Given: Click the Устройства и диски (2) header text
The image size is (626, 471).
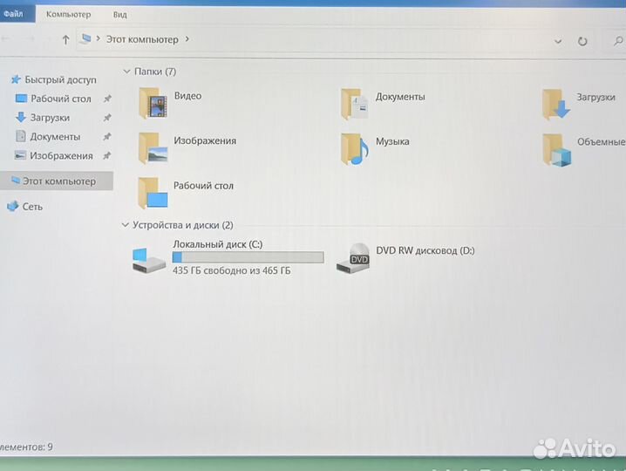Looking at the screenshot, I should coord(183,225).
